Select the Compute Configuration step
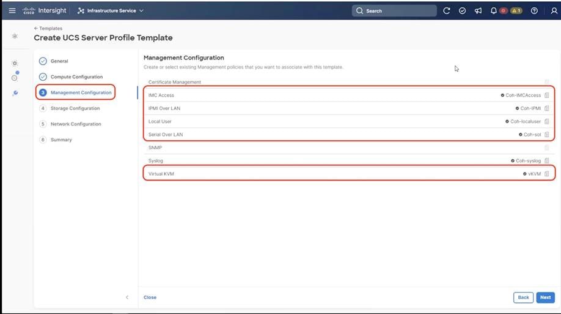The height and width of the screenshot is (314, 561). (x=71, y=77)
